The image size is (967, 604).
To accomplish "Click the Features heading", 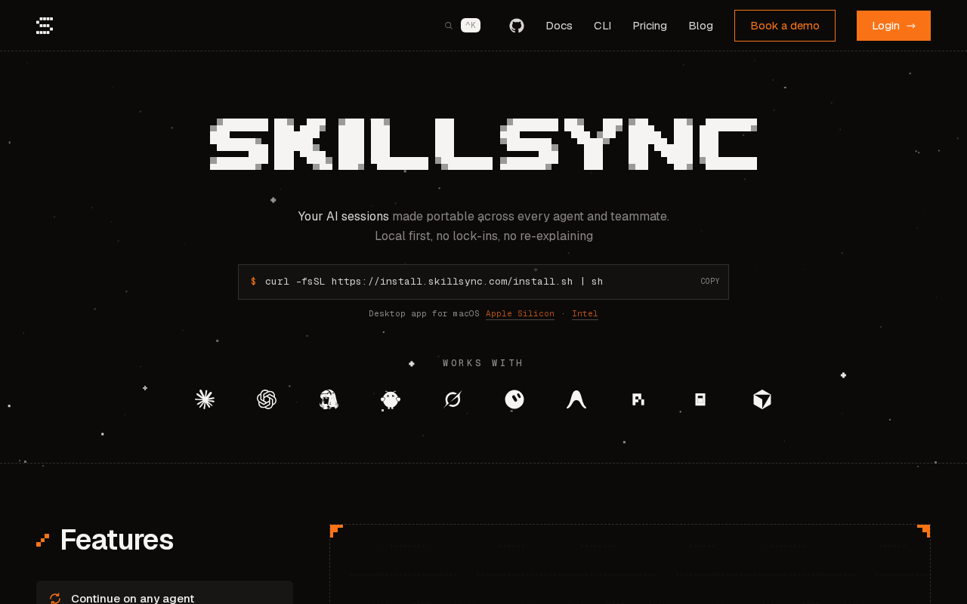I will click(x=116, y=540).
